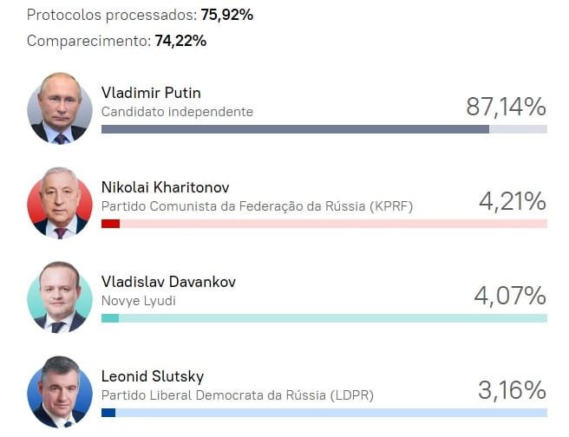The width and height of the screenshot is (569, 437).
Task: Click the blue Slutsky progress bar
Action: point(108,413)
